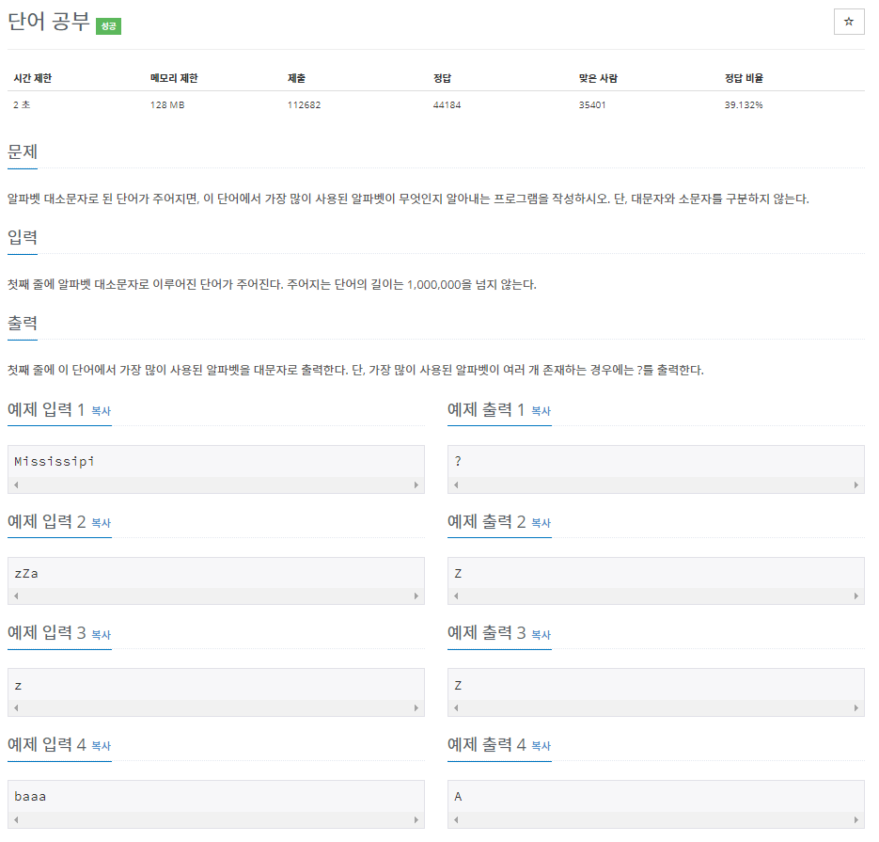This screenshot has height=842, width=879.
Task: Click the Mississipi sample text
Action: [55, 462]
